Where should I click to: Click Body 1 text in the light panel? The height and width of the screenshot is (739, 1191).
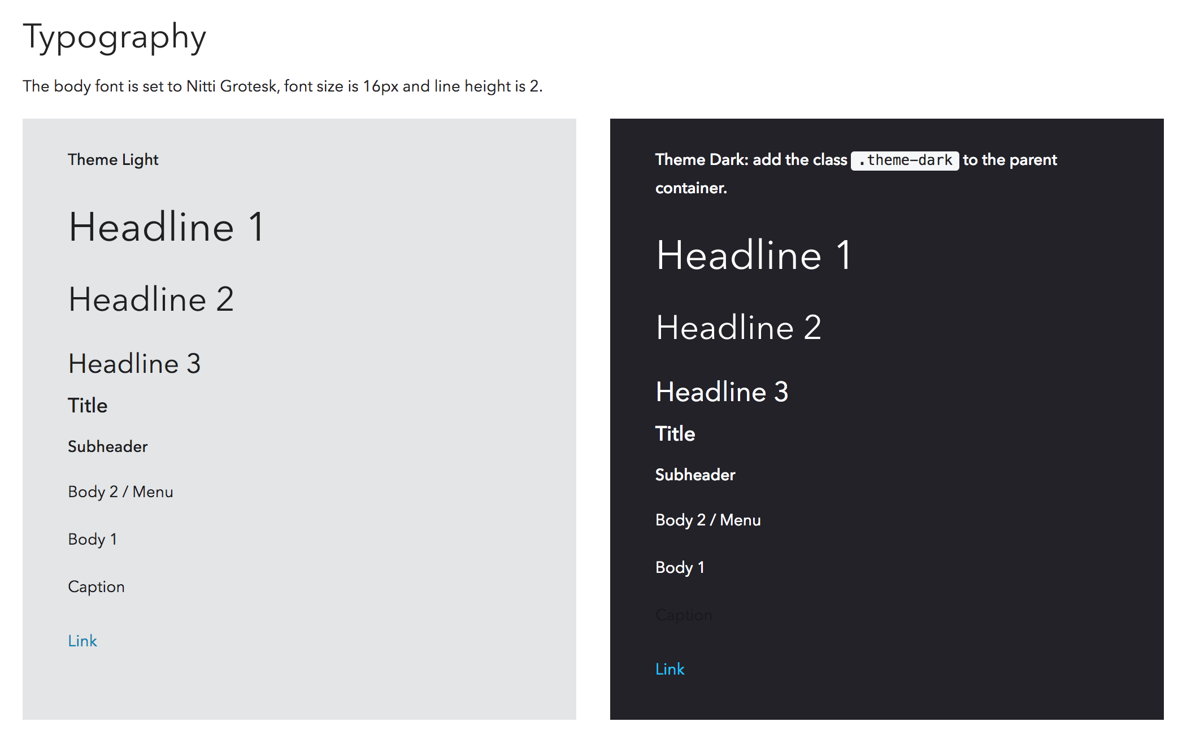pyautogui.click(x=92, y=539)
